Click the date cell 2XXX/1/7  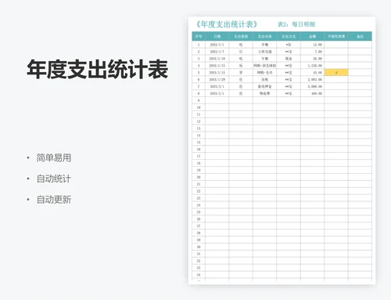click(x=217, y=52)
